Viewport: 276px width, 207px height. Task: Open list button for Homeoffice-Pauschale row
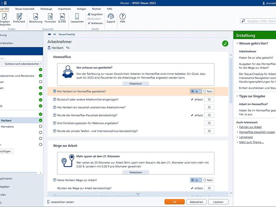point(209,115)
